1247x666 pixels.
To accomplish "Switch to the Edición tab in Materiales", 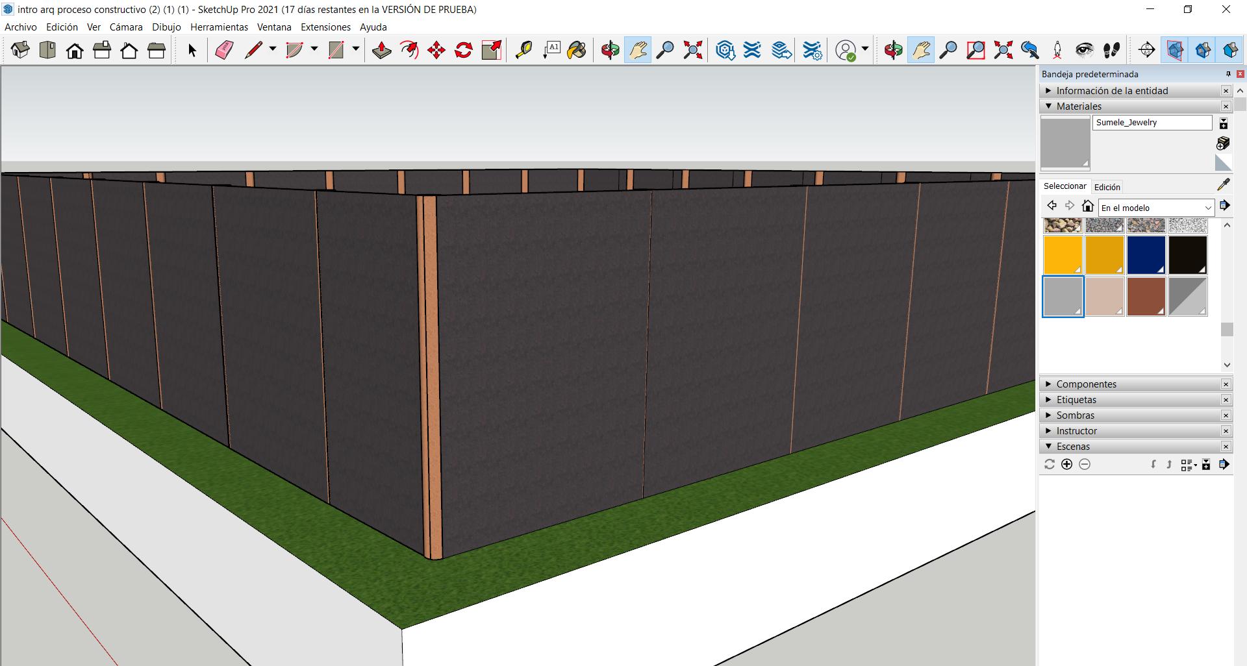I will (x=1107, y=187).
